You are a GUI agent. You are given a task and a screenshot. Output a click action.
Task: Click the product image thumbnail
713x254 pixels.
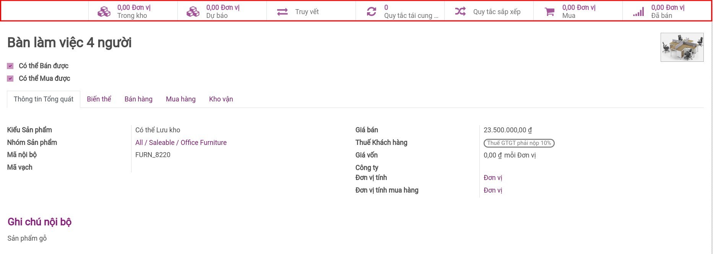coord(682,47)
